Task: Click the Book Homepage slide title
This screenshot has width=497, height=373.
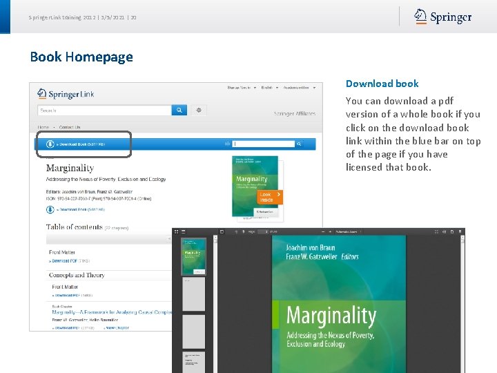Action: click(x=81, y=57)
